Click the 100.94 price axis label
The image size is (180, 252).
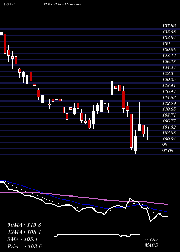[169, 139]
